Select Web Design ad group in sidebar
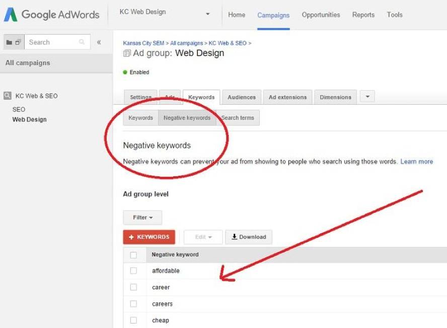Viewport: 447px width, 328px height. click(29, 119)
